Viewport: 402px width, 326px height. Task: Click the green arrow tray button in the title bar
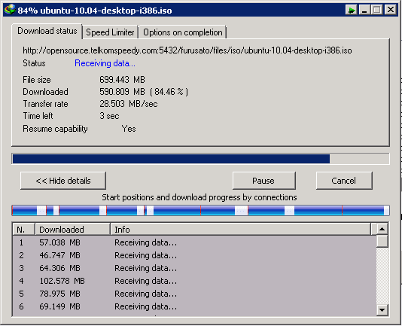[352, 10]
